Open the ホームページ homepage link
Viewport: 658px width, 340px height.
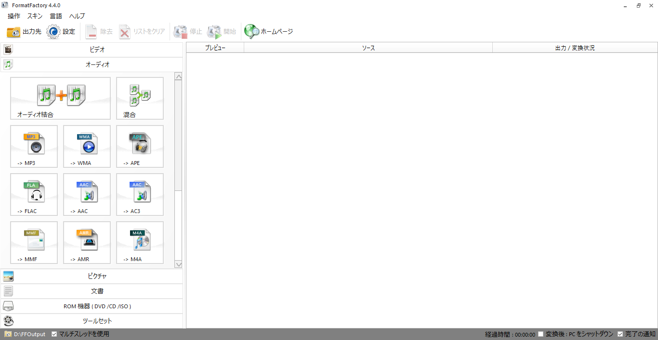(269, 32)
